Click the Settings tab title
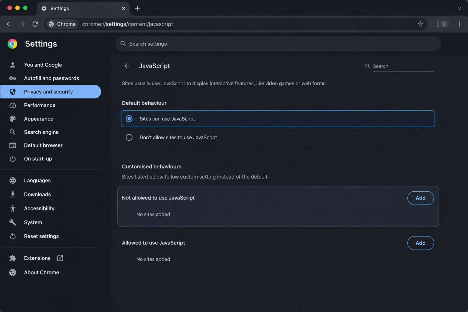Viewport: 468px width, 312px height. tap(60, 9)
